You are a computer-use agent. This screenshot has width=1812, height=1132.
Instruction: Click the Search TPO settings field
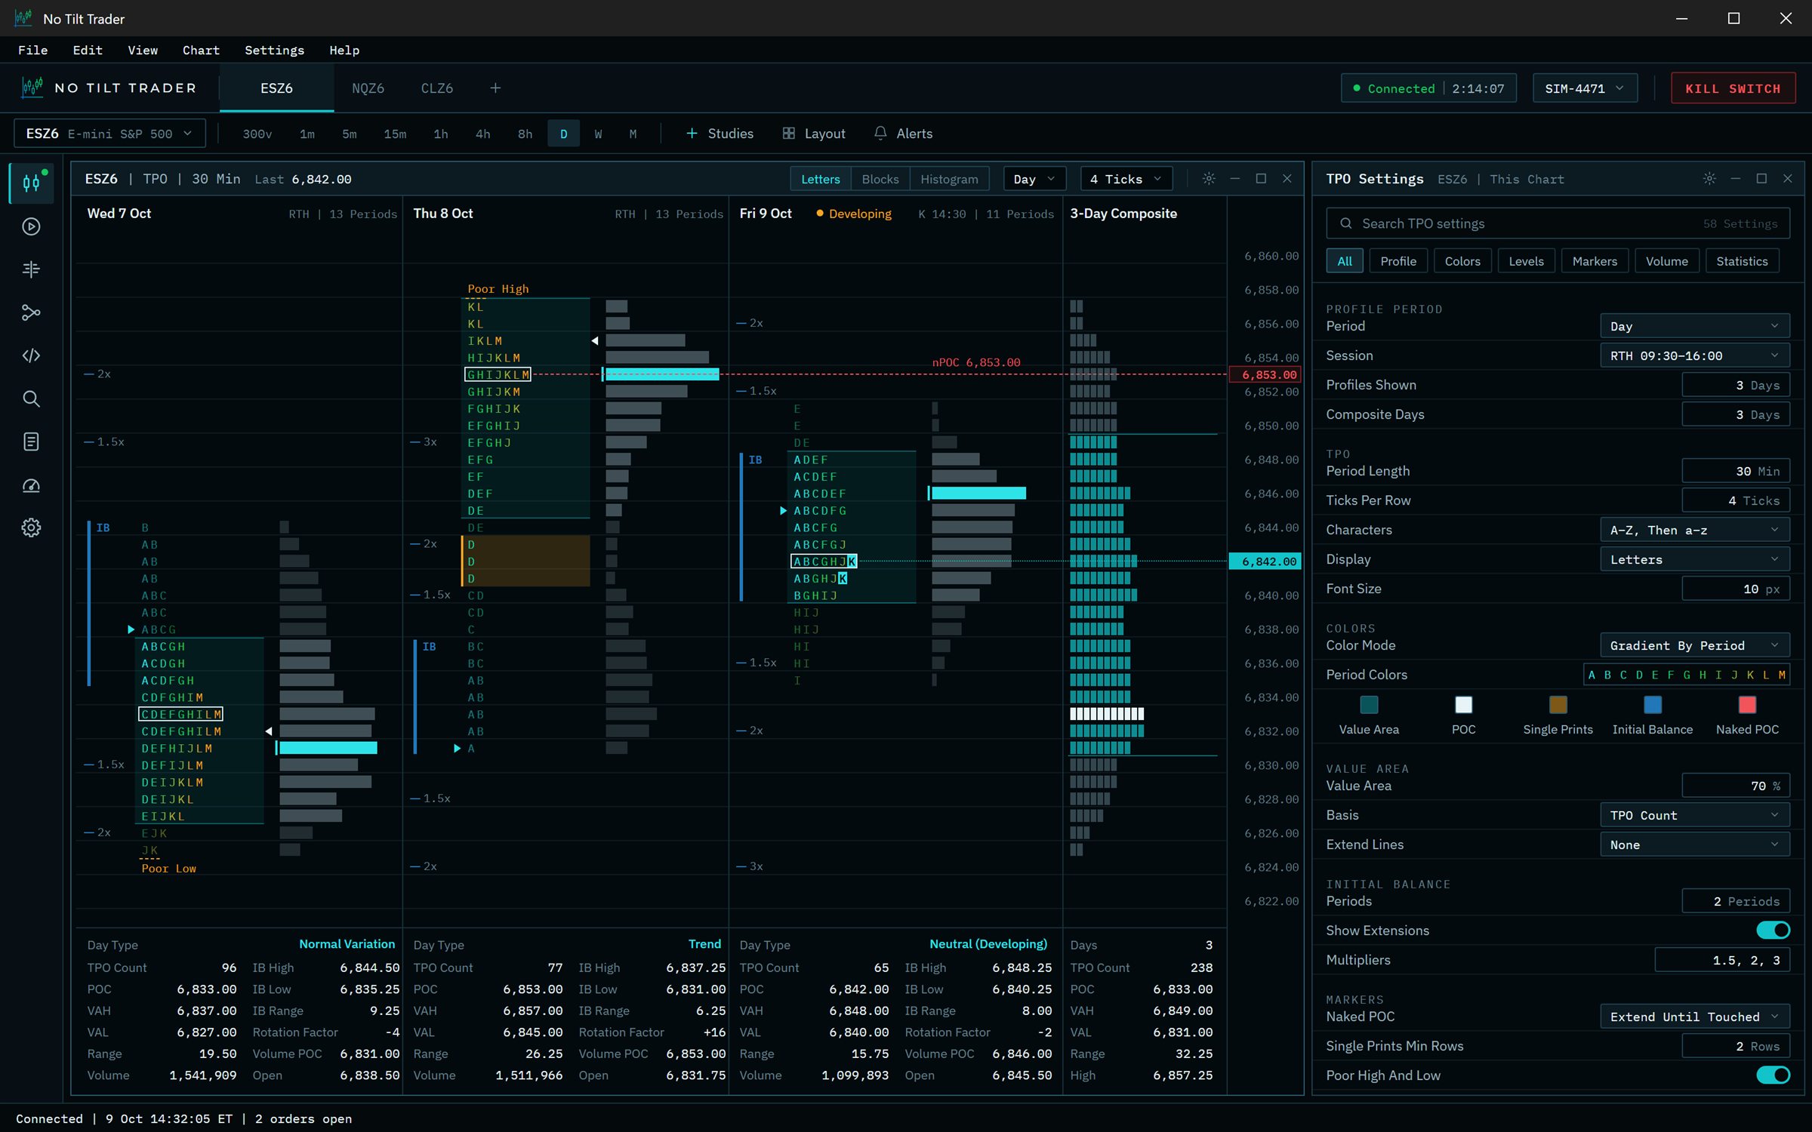(x=1558, y=223)
